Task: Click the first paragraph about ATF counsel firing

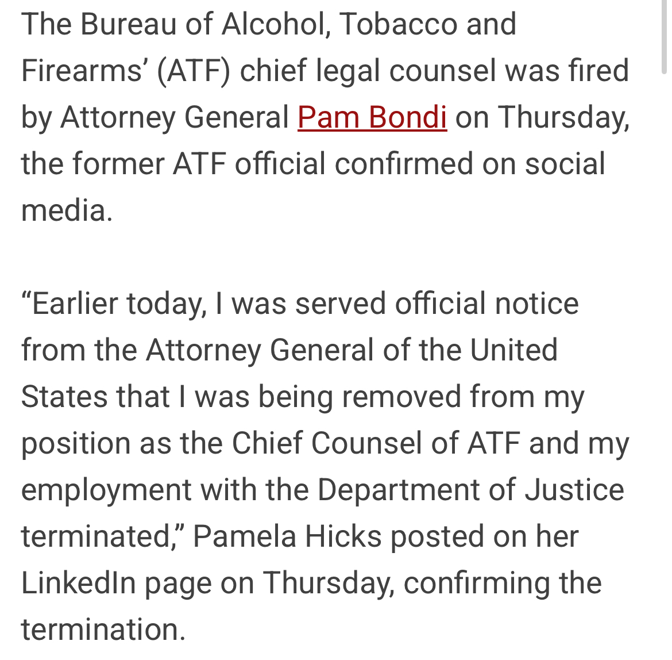Action: click(325, 117)
